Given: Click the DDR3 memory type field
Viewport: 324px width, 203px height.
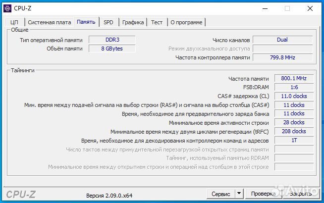Looking at the screenshot, I should tap(112, 40).
